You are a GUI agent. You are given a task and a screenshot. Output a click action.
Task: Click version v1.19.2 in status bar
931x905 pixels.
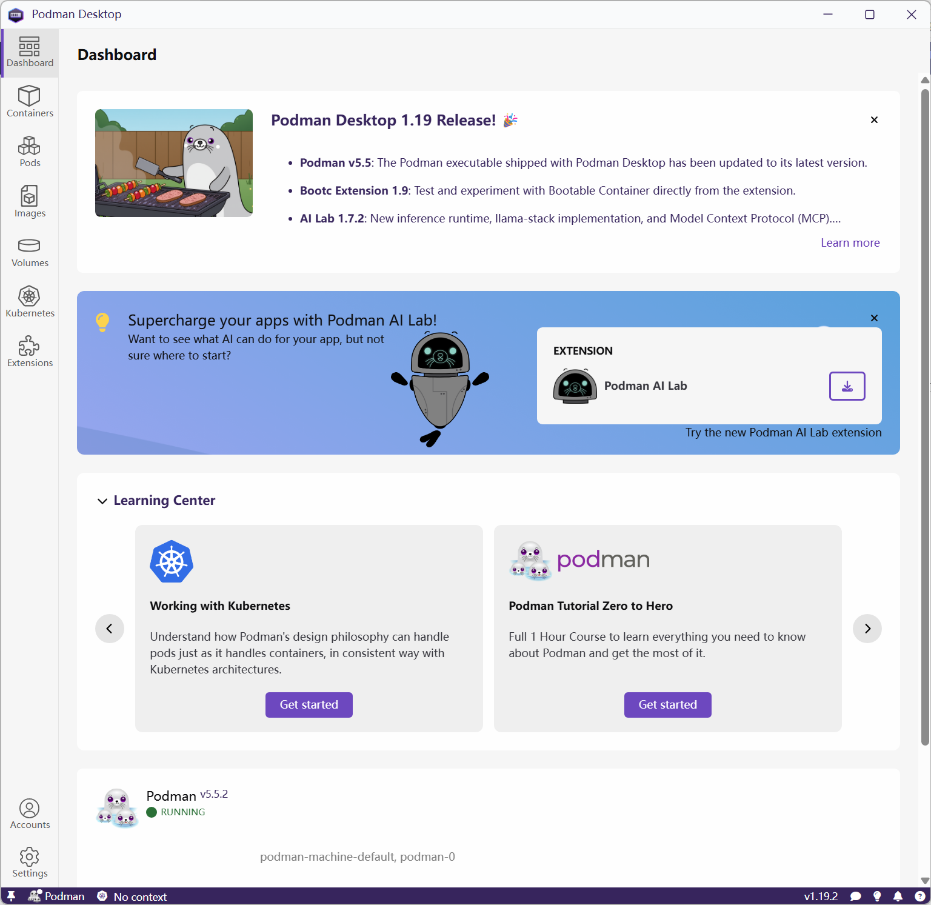[821, 896]
